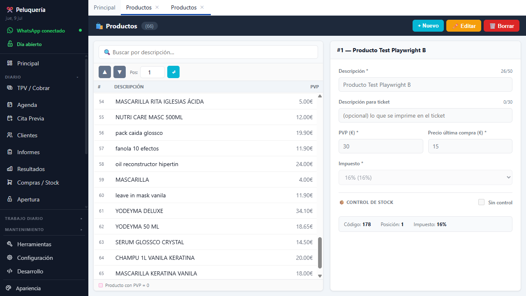This screenshot has width=526, height=296.
Task: Click the Precio última compra field
Action: coord(470,146)
